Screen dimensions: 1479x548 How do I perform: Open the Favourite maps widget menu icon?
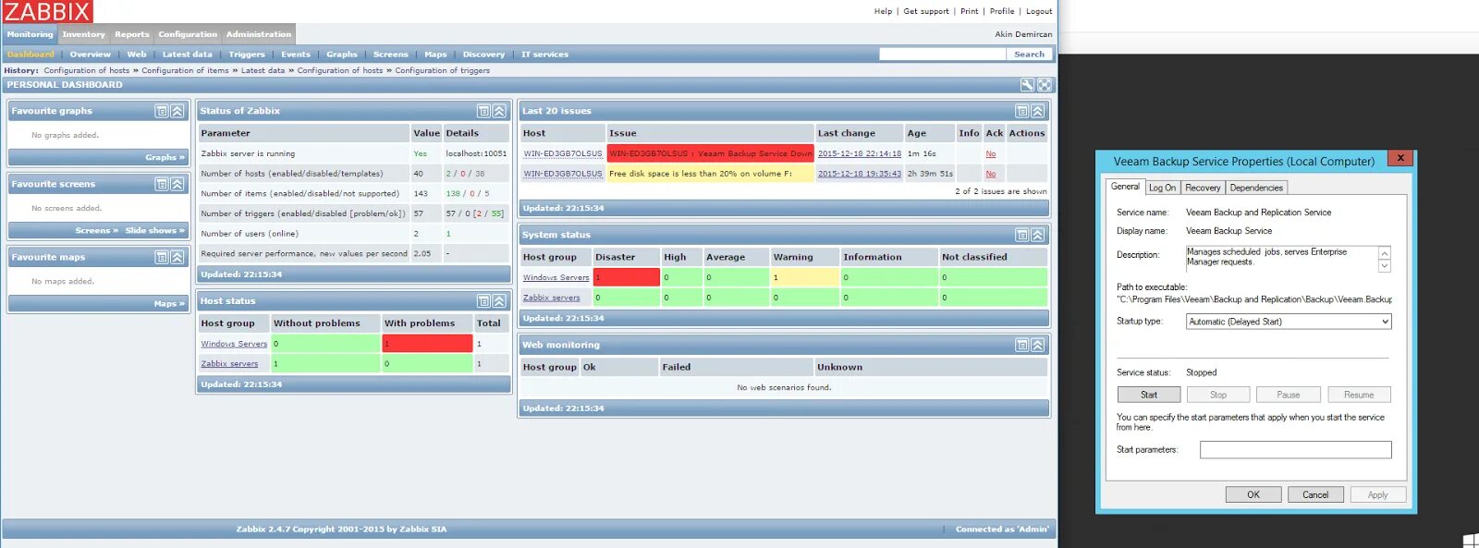162,257
